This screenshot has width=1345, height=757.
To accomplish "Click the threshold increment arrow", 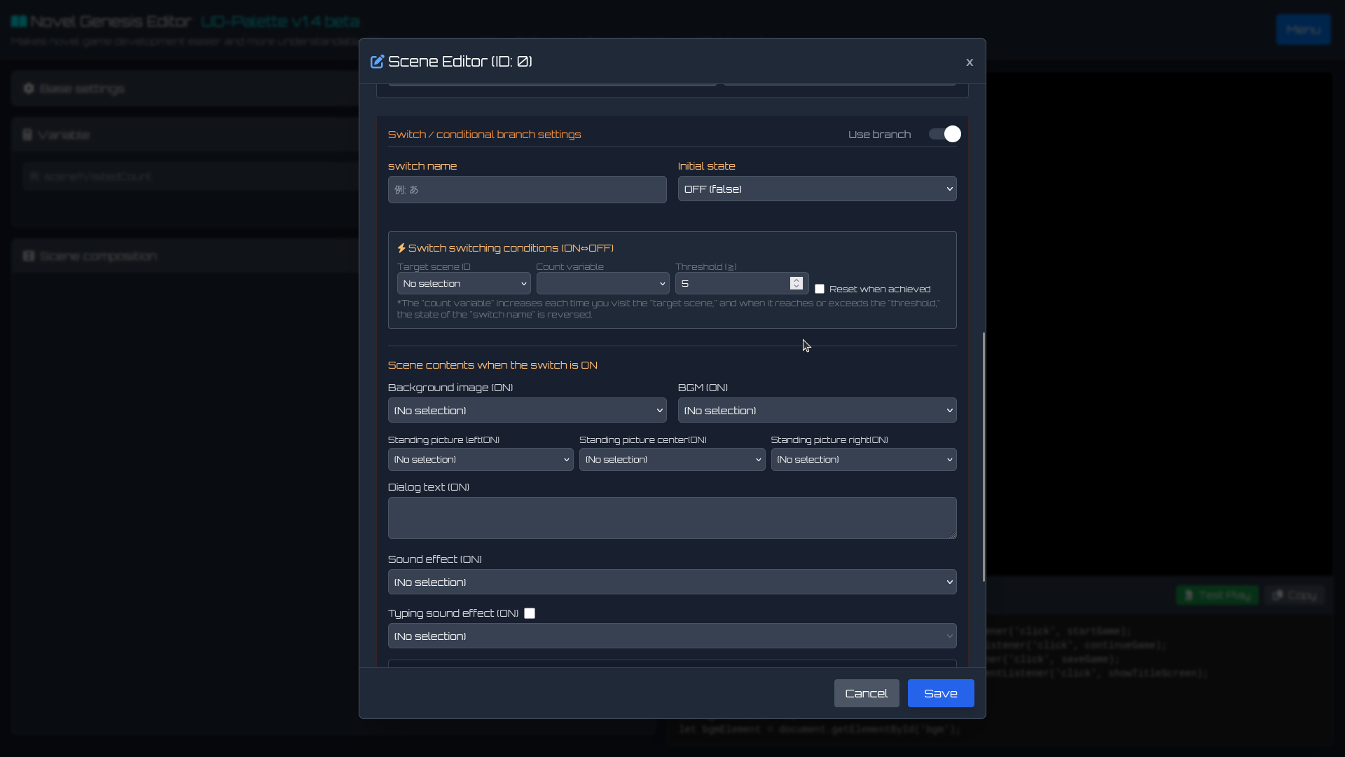I will (796, 280).
